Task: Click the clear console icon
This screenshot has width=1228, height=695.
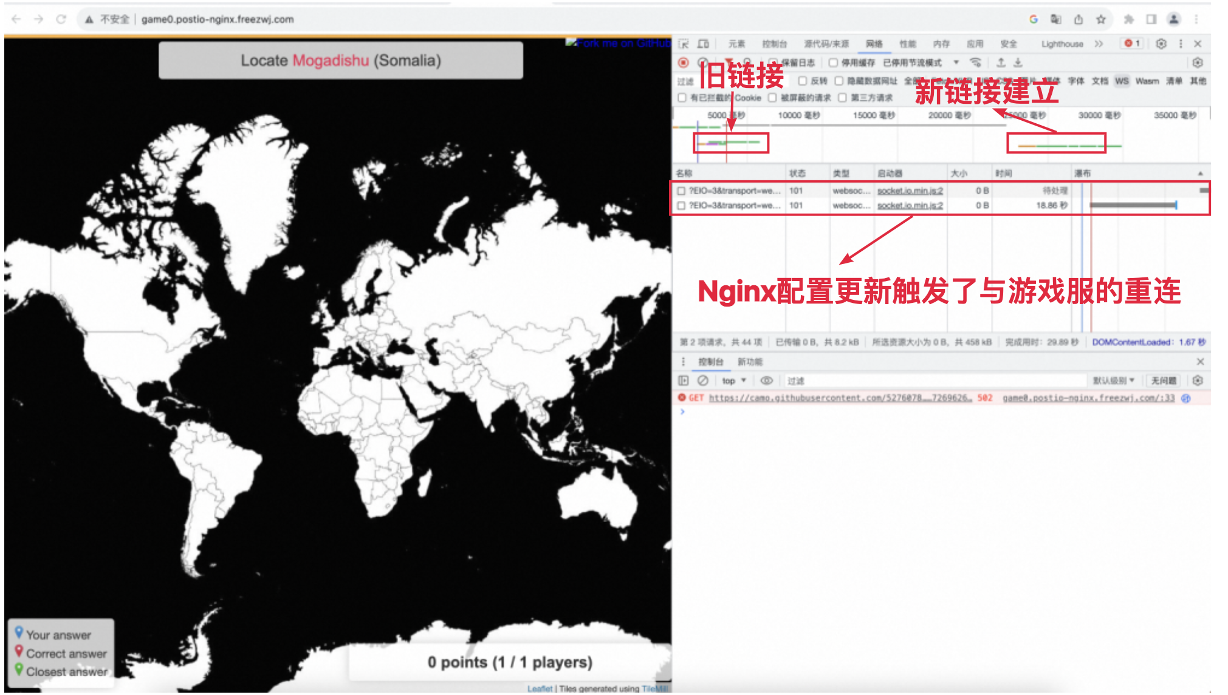Action: pos(703,381)
